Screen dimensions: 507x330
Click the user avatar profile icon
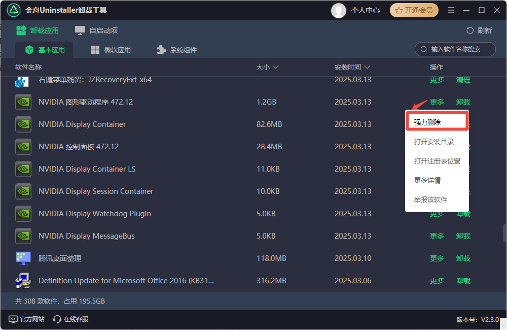(338, 10)
